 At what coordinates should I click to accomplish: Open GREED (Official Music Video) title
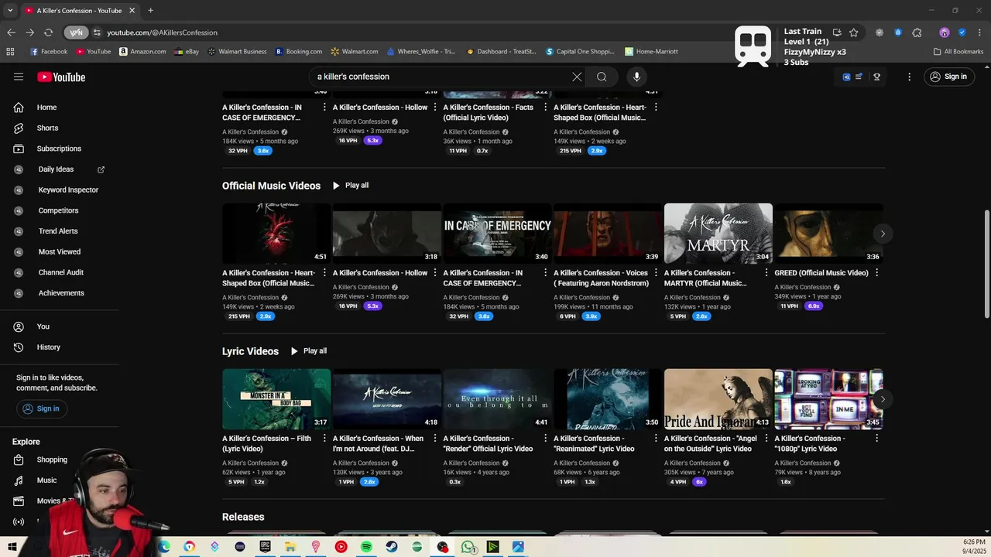pos(821,273)
